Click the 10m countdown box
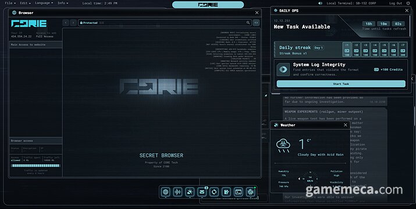The image size is (416, 209). [383, 24]
